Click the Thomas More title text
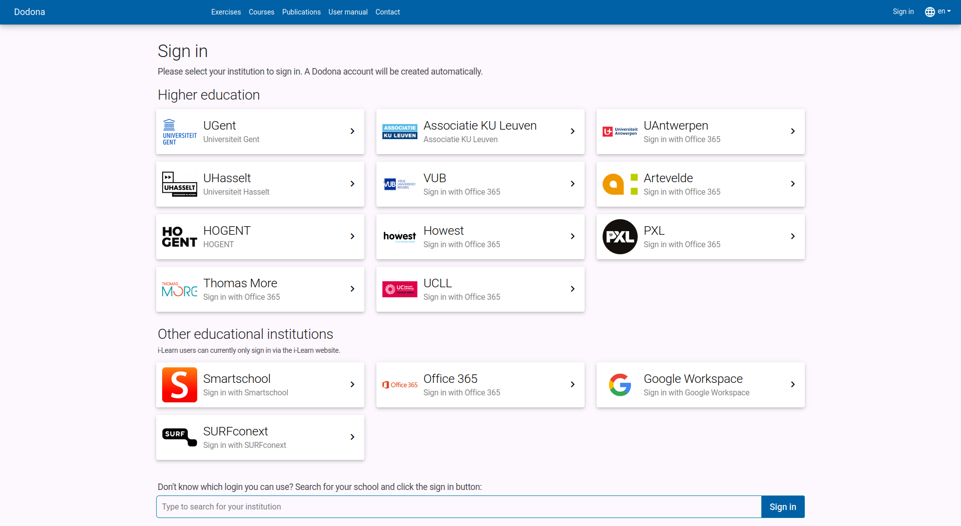The image size is (961, 526). point(240,283)
